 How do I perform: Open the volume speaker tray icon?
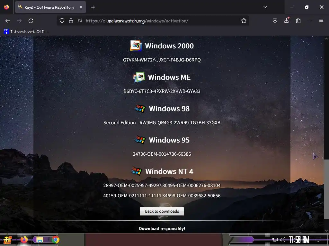[283, 240]
